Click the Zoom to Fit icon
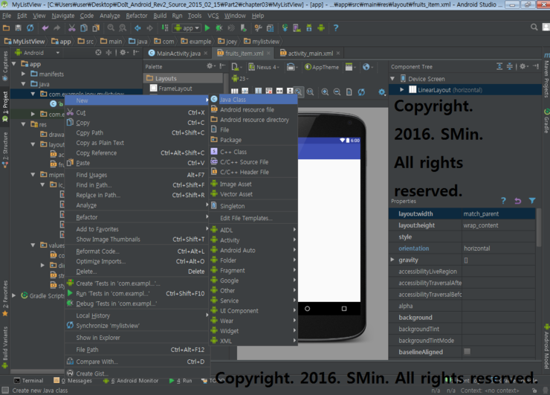The width and height of the screenshot is (550, 395). 298,91
